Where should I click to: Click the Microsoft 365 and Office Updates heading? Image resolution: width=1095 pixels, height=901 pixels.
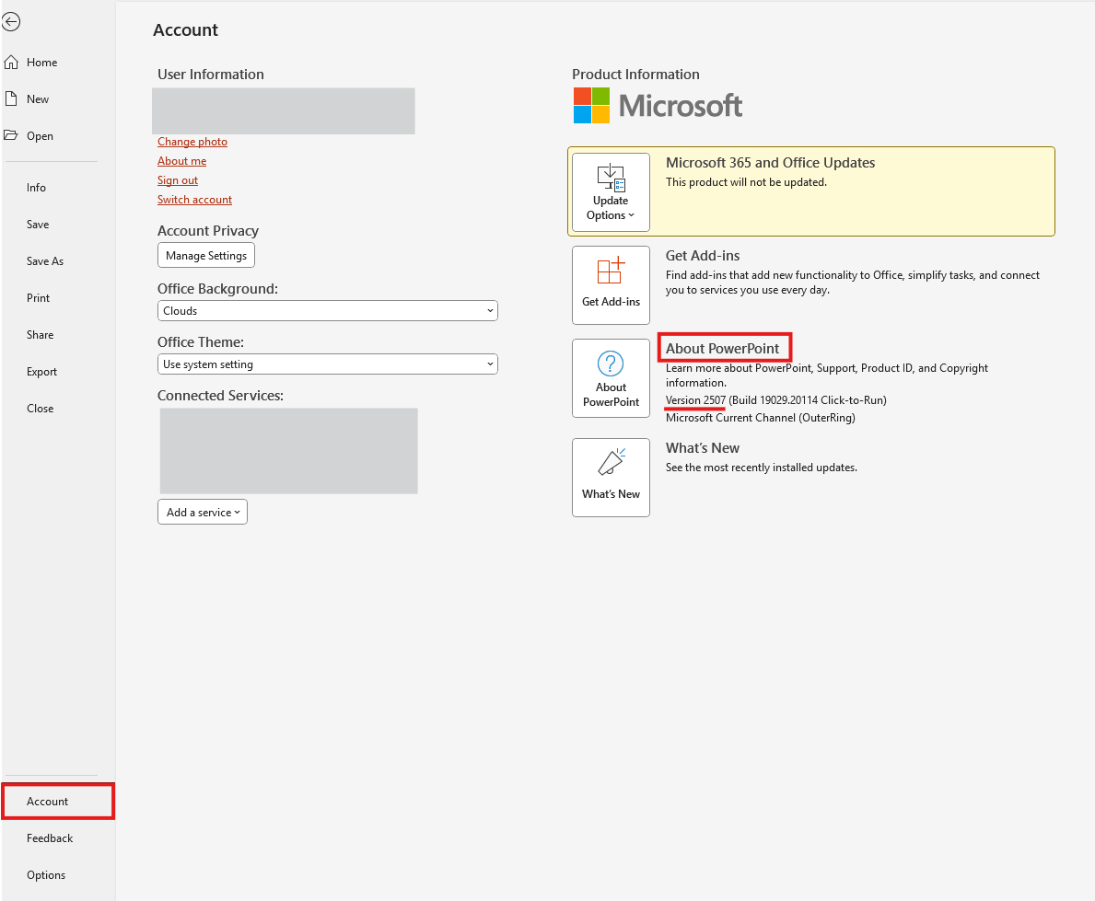pos(770,163)
